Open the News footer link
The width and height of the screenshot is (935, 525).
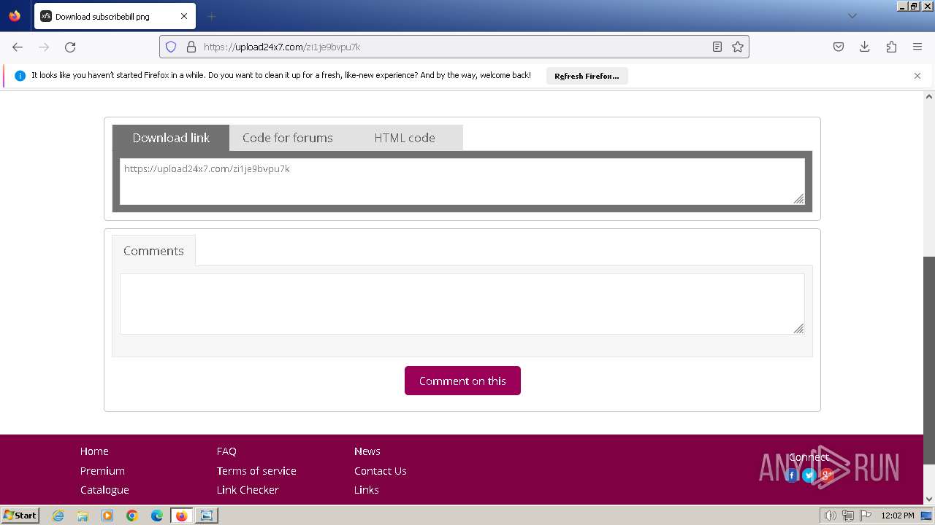367,451
